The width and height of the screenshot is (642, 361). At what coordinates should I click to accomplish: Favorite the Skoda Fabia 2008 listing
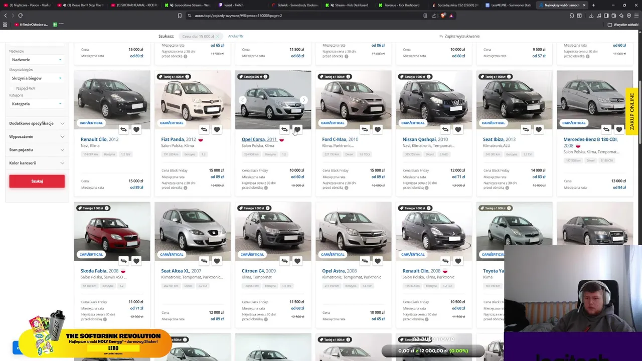(x=136, y=261)
